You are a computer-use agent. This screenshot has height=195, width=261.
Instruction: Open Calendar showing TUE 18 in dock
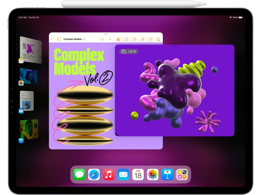coord(138,175)
